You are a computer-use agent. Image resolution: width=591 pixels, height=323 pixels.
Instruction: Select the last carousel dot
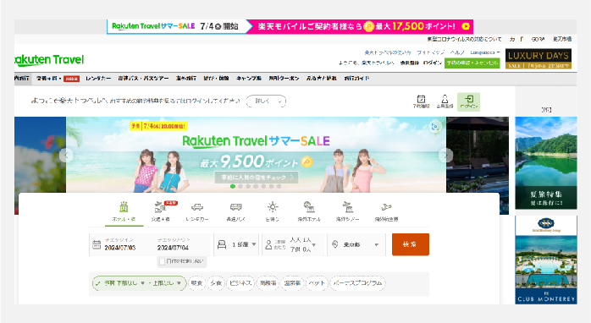click(x=279, y=186)
